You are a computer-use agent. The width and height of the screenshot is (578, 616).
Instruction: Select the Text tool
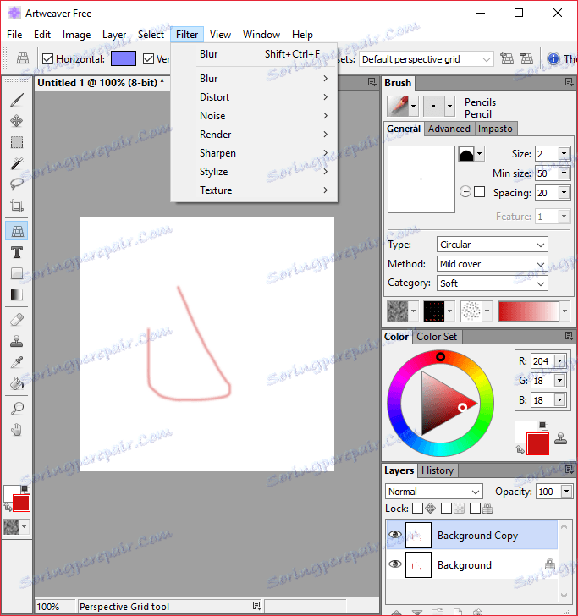point(17,252)
